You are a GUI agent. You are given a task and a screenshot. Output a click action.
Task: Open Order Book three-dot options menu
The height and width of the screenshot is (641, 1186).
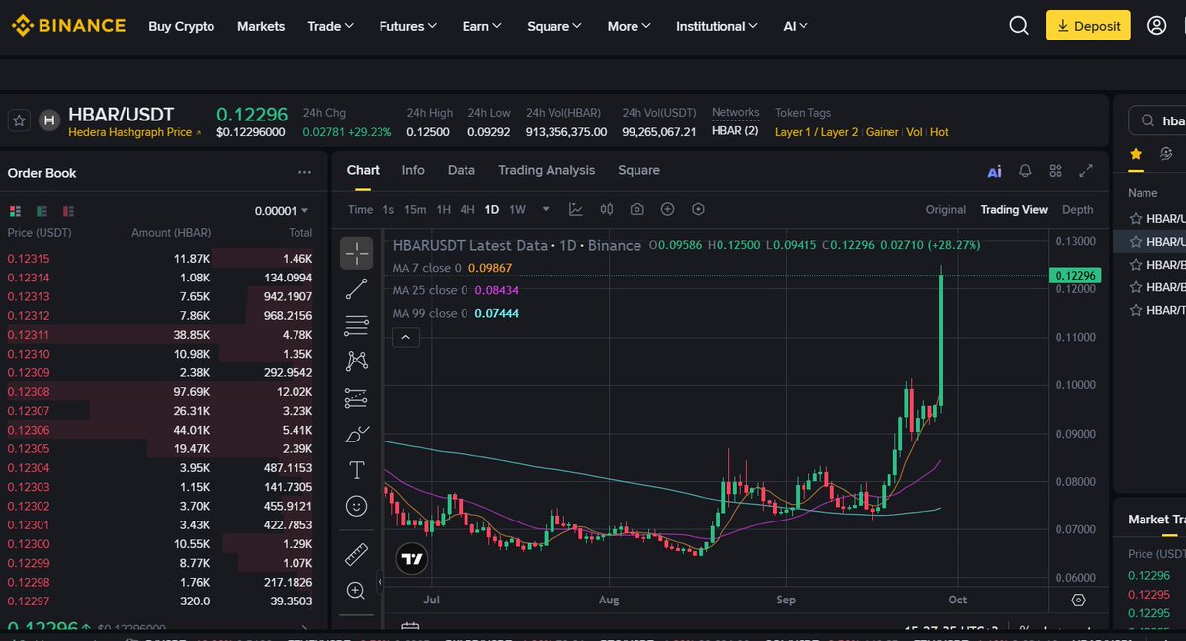tap(304, 172)
